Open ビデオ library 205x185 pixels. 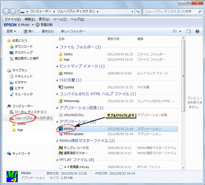(x=17, y=88)
